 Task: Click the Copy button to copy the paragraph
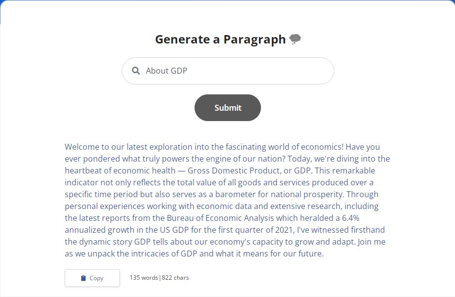click(92, 278)
